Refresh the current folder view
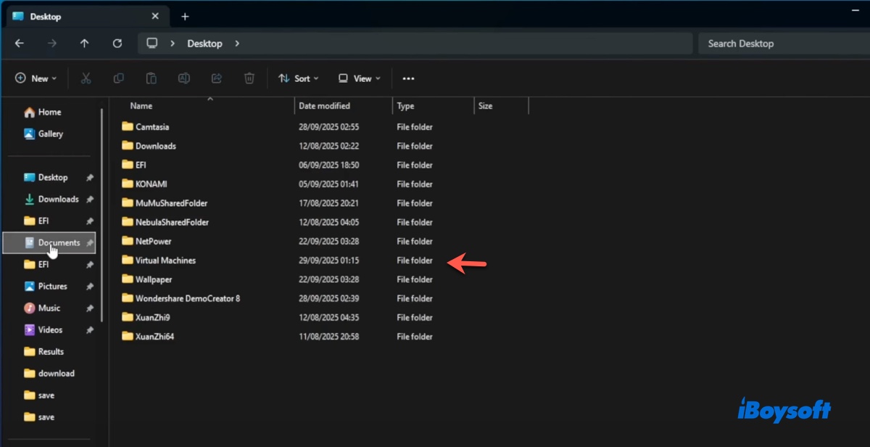This screenshot has height=447, width=870. (117, 44)
